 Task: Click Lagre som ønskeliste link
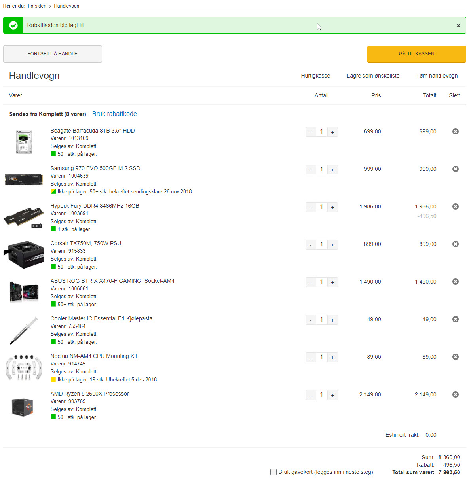(x=373, y=76)
